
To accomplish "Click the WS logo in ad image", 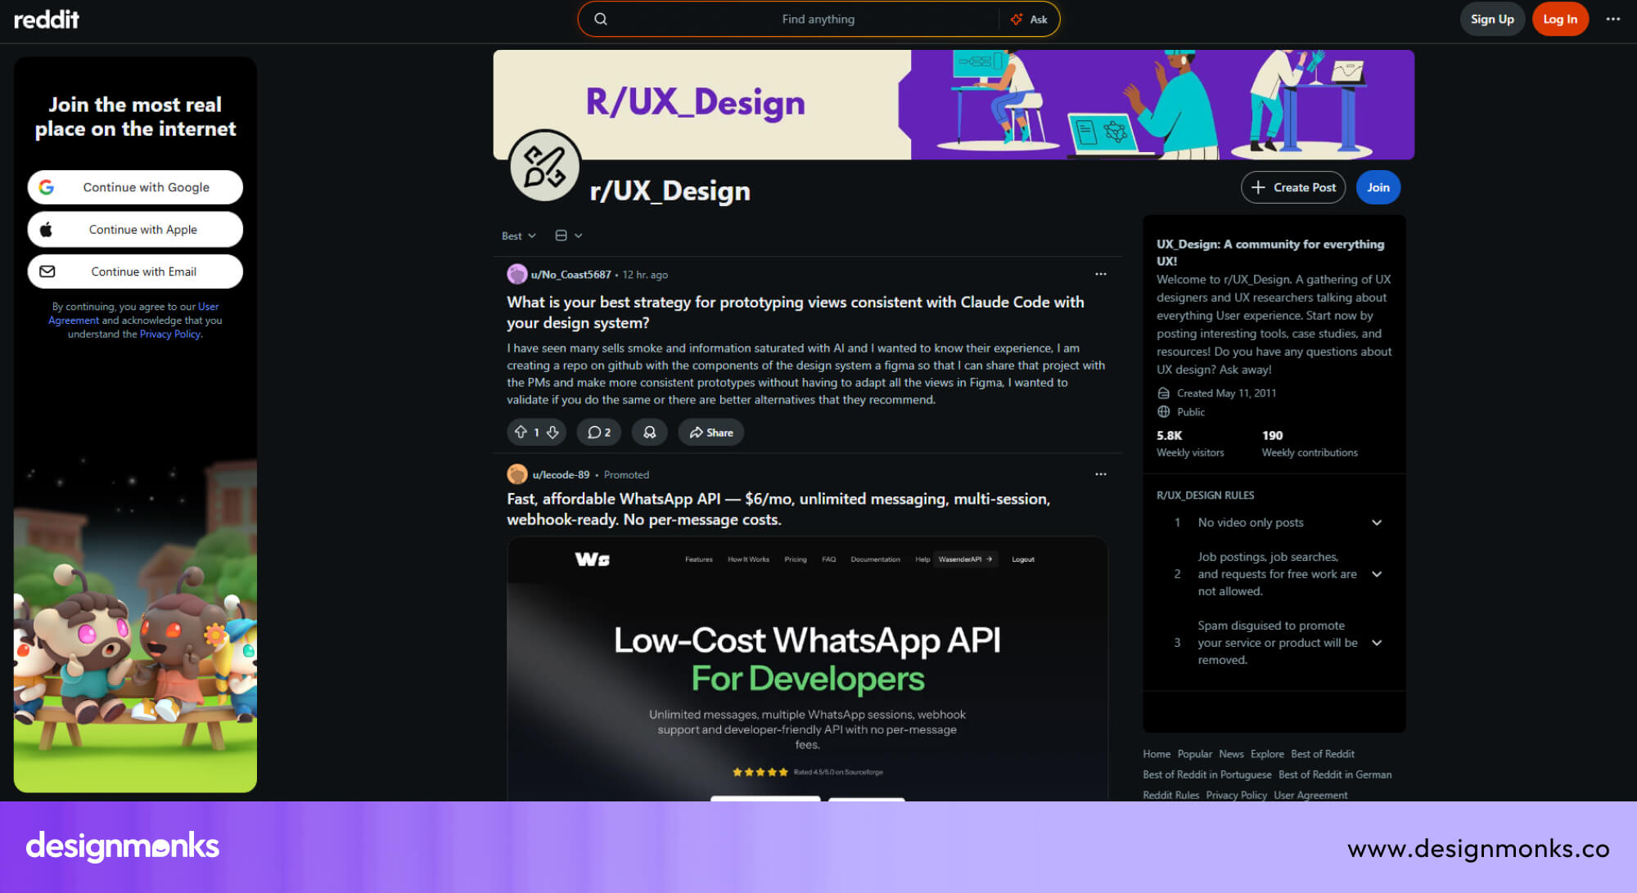I will 593,559.
